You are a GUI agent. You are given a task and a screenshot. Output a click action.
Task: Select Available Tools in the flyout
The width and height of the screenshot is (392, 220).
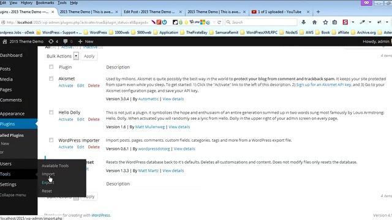(55, 166)
